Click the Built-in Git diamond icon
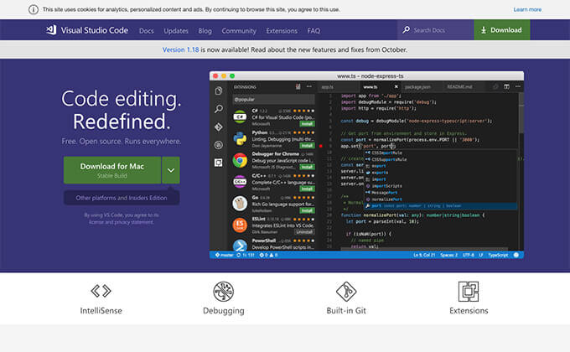The image size is (570, 352). pyautogui.click(x=346, y=292)
